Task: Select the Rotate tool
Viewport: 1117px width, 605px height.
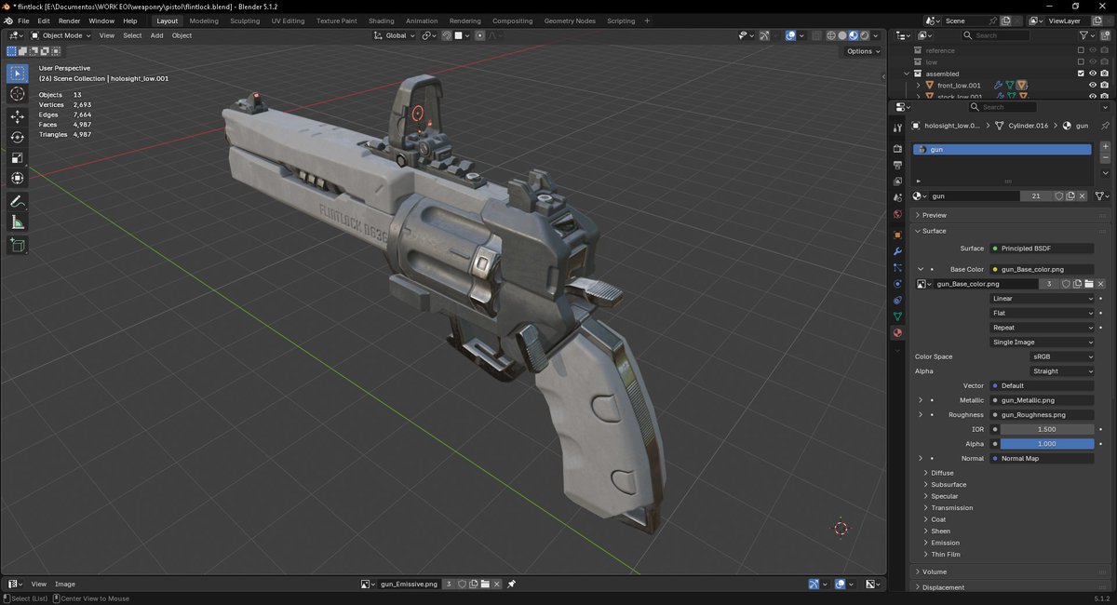Action: (x=18, y=137)
